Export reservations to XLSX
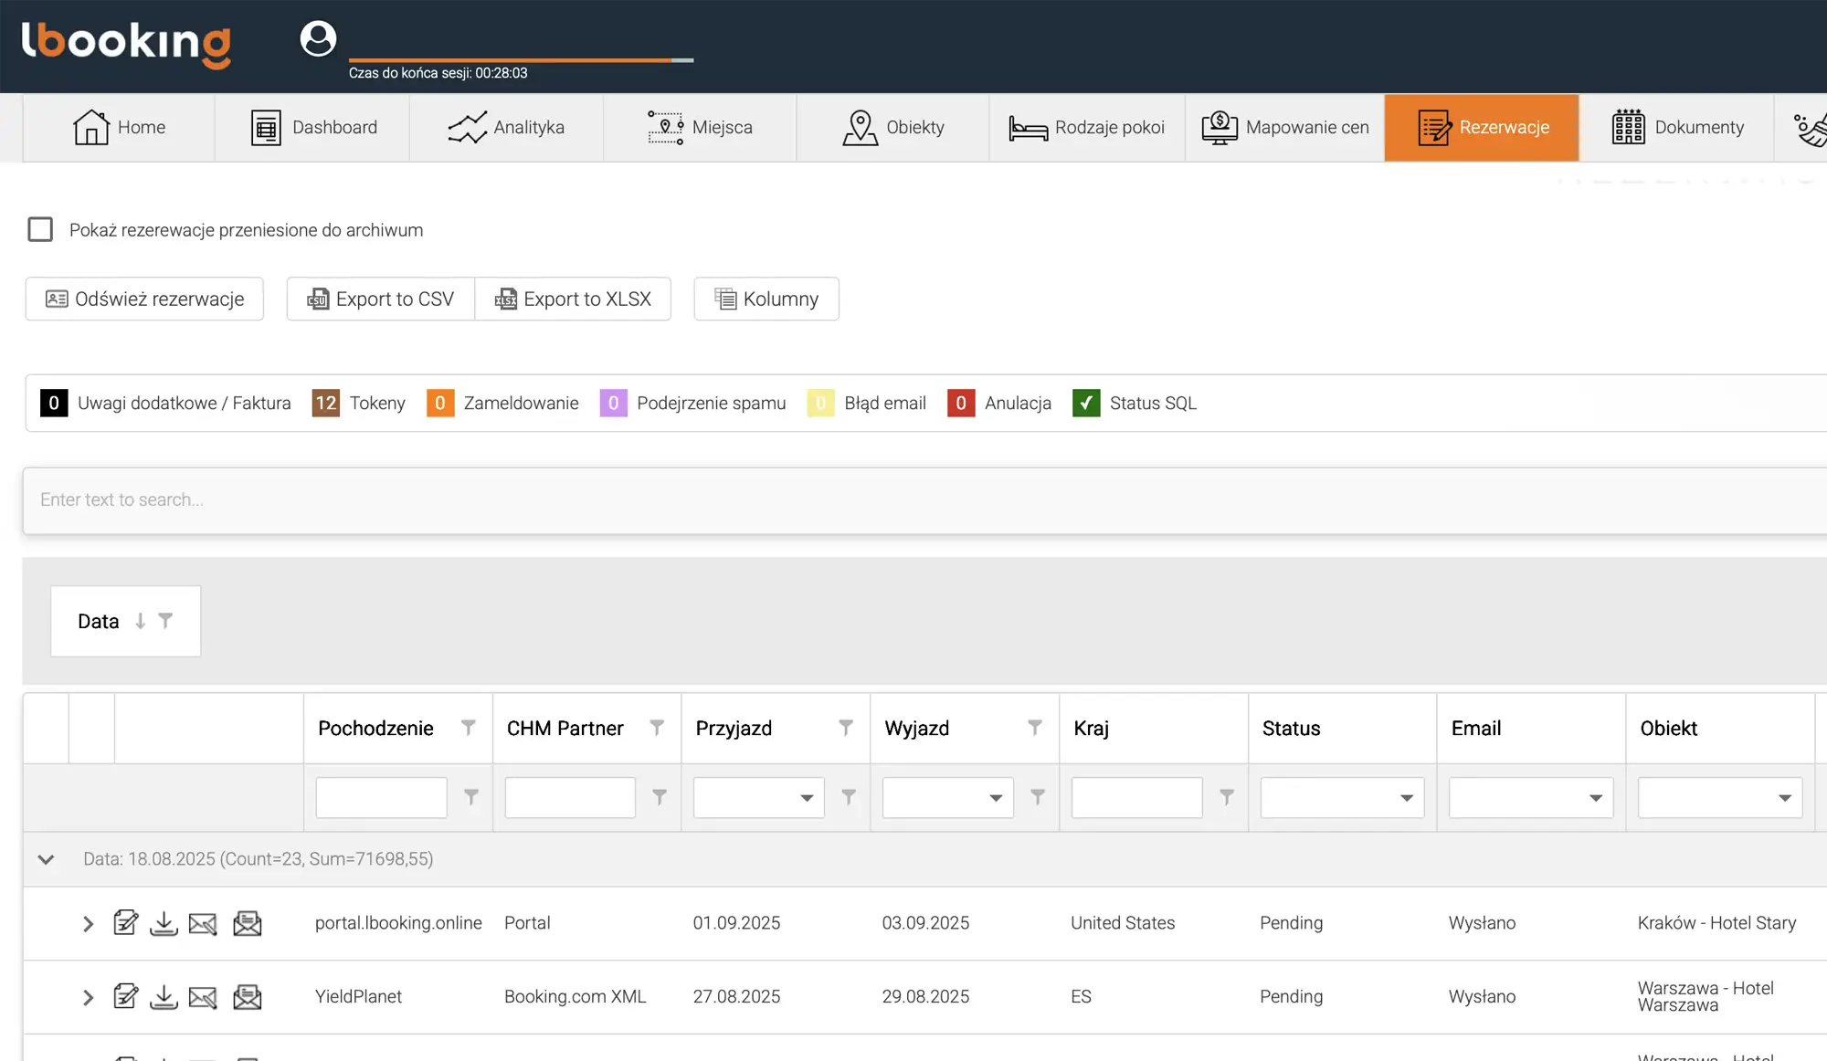 click(573, 299)
